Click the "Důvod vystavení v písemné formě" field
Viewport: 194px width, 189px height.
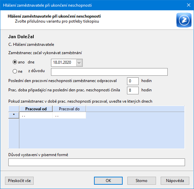(97, 162)
